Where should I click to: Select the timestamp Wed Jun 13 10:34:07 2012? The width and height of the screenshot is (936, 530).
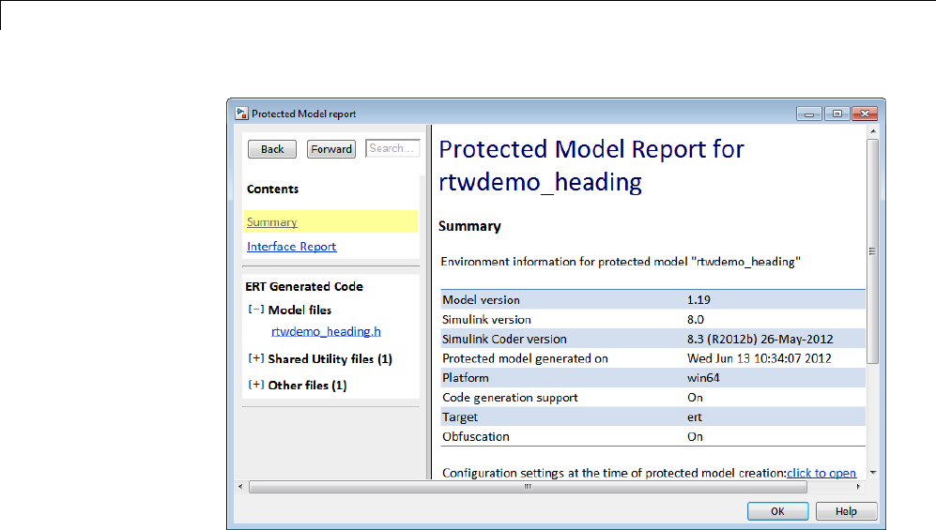pyautogui.click(x=760, y=358)
